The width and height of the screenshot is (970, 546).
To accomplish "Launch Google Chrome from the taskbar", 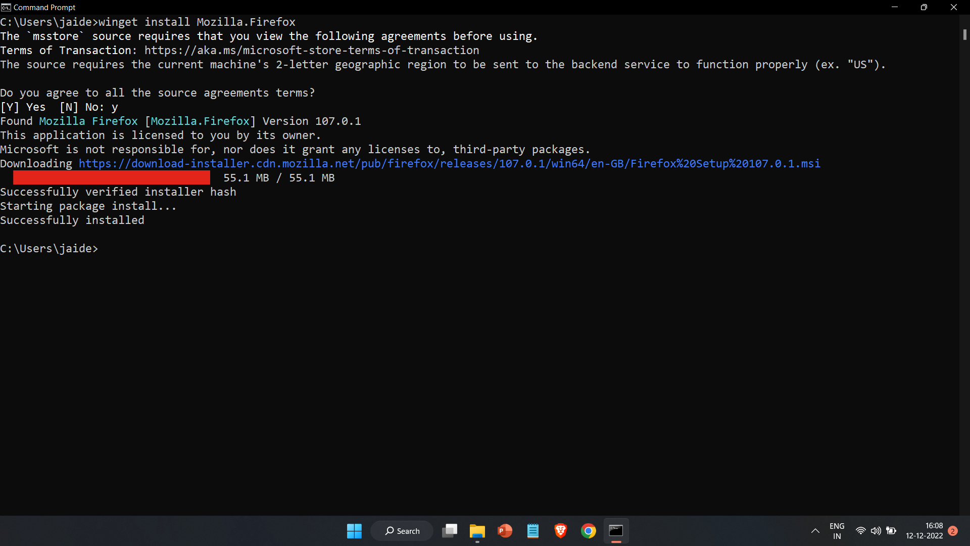I will 589,531.
